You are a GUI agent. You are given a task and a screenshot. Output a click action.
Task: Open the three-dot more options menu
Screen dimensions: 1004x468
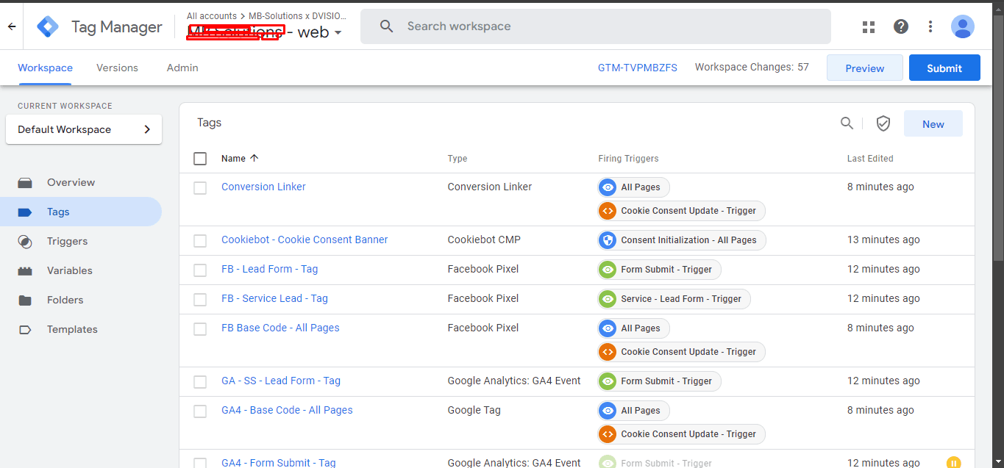coord(930,26)
